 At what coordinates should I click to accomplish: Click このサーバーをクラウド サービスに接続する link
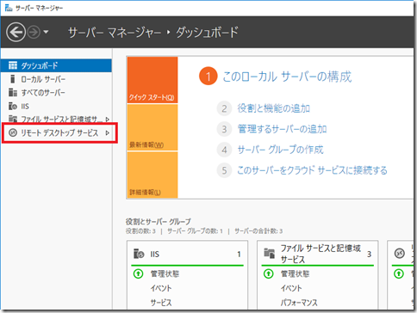(x=312, y=170)
